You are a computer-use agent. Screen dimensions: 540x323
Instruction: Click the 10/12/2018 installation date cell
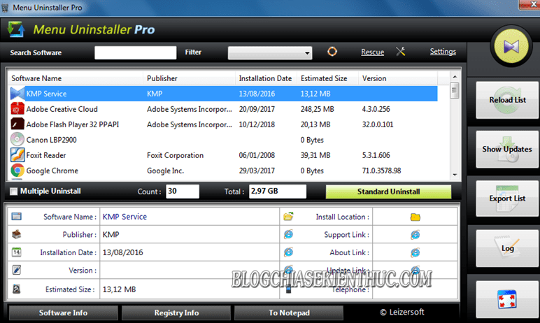click(257, 124)
